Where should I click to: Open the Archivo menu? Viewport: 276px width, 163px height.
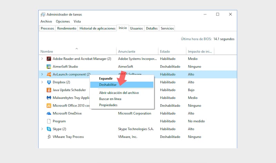coord(46,21)
